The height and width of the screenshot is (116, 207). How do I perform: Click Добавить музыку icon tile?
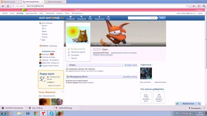click(159, 98)
